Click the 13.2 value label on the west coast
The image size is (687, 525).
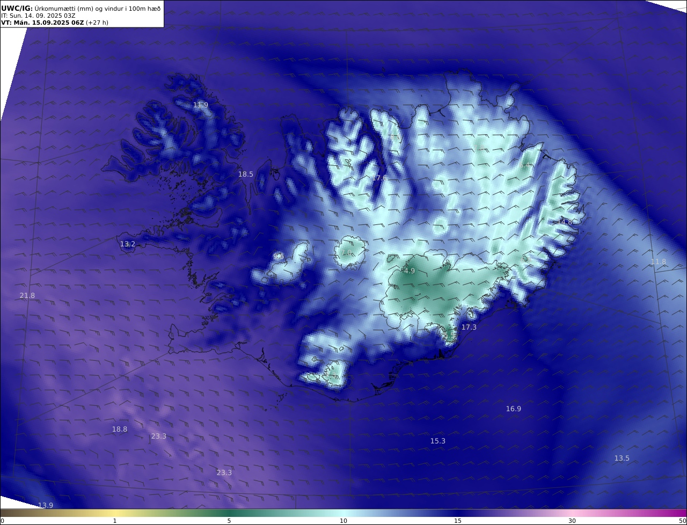[x=128, y=244]
